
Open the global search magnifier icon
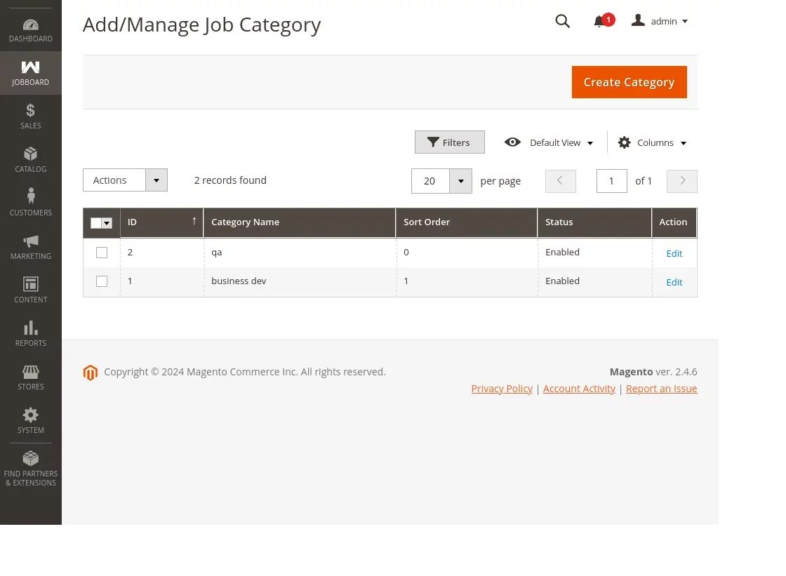point(562,21)
